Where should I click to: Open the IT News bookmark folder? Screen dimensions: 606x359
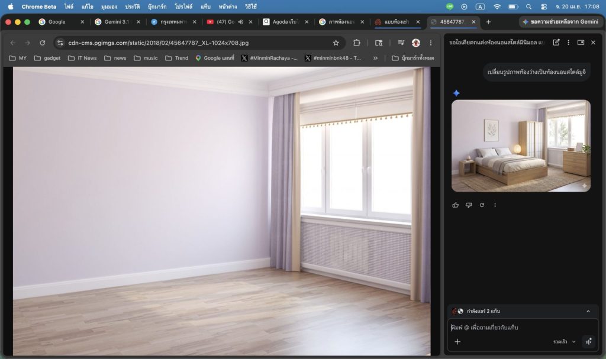[x=82, y=58]
